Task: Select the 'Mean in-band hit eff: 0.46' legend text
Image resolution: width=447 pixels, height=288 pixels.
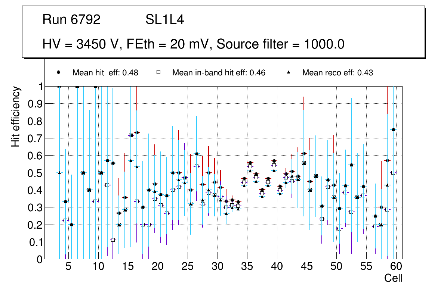Action: [x=219, y=73]
